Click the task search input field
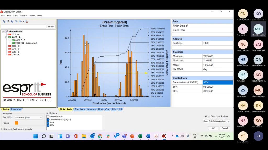 click(23, 27)
